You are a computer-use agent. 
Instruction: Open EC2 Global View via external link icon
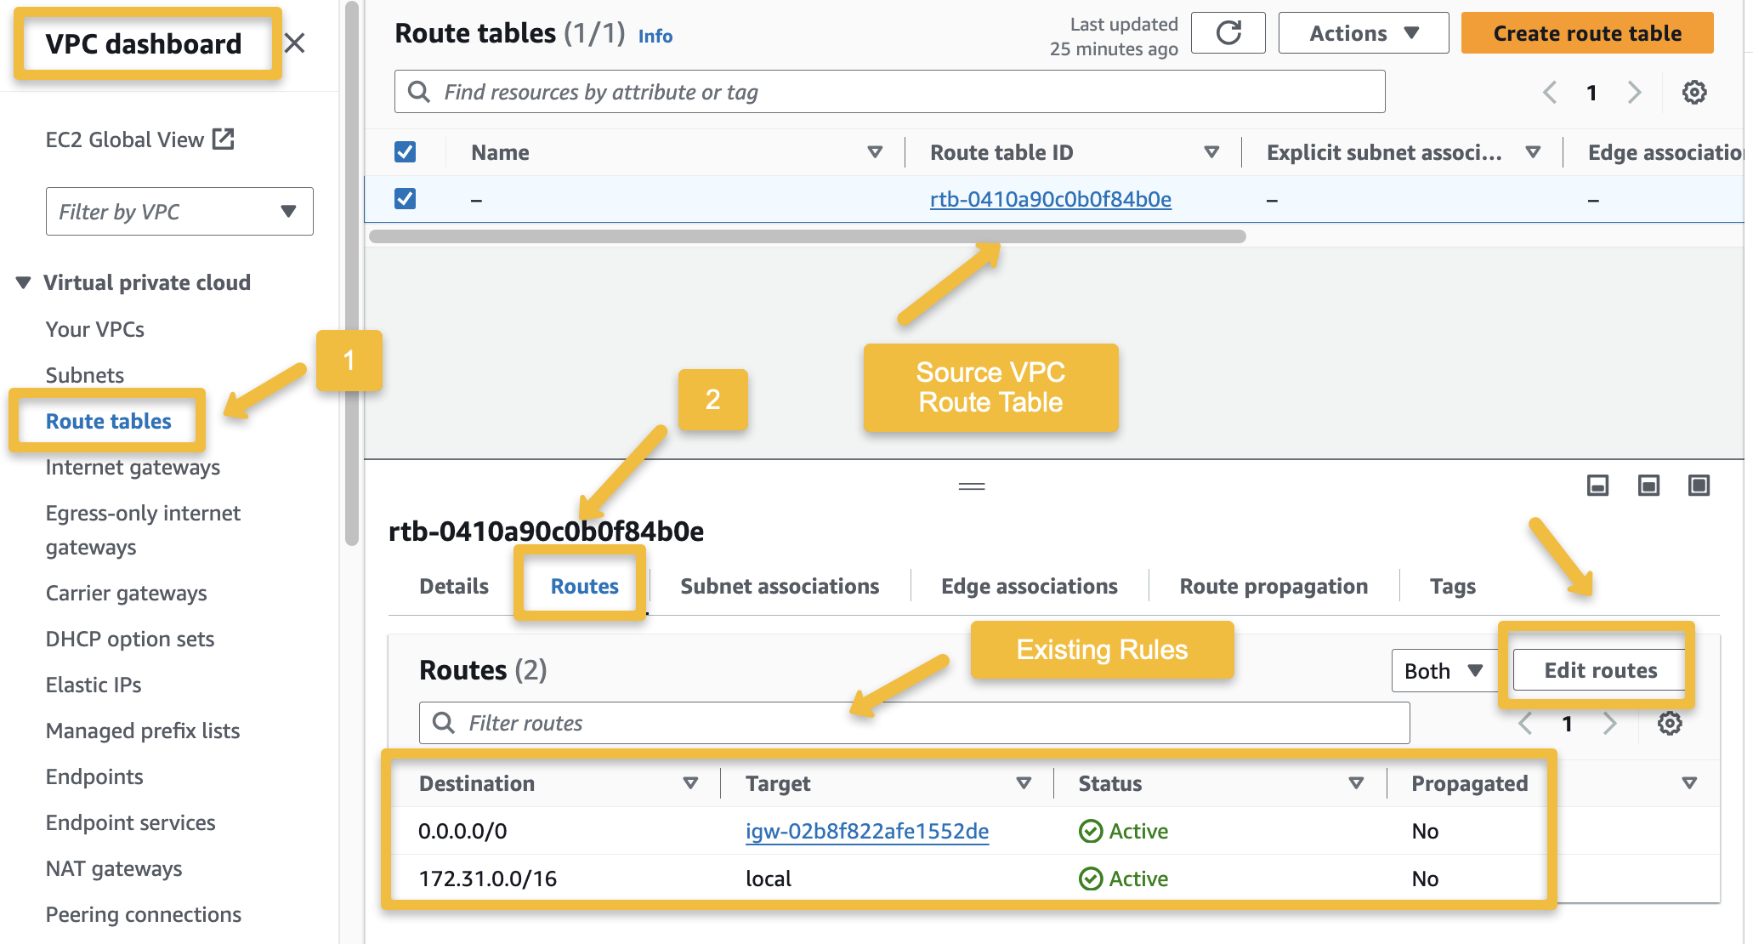tap(222, 139)
